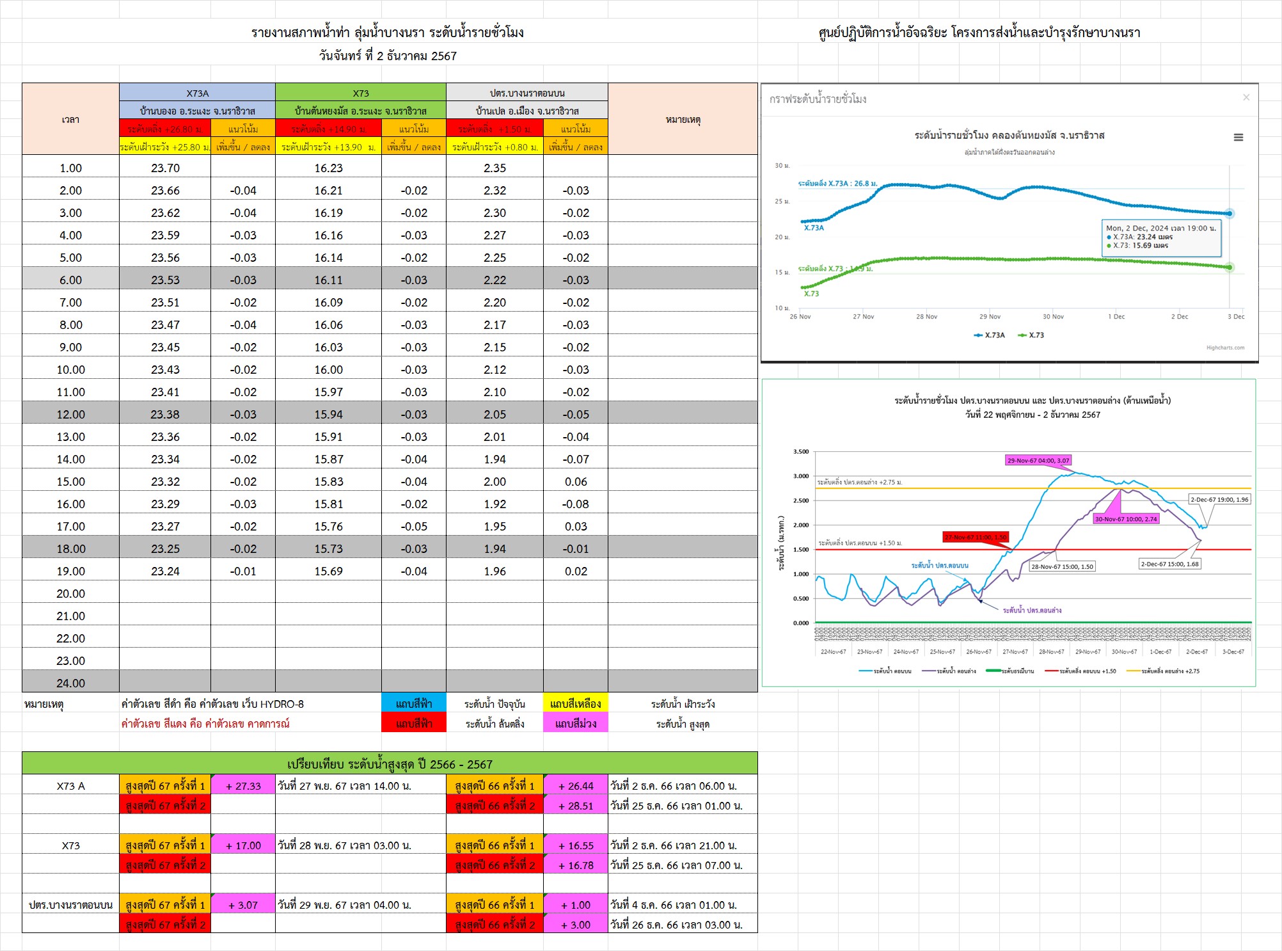Click the trend value -0.08 in row 16.00
This screenshot has width=1282, height=951.
[576, 504]
